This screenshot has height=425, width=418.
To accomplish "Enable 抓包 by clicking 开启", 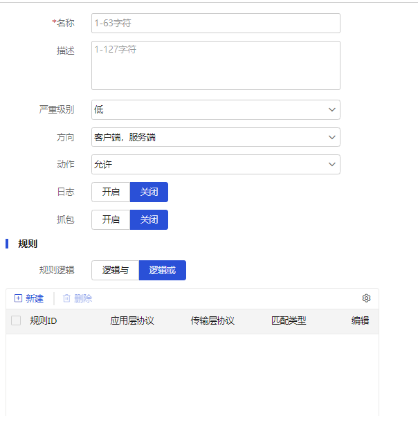I will coord(111,219).
